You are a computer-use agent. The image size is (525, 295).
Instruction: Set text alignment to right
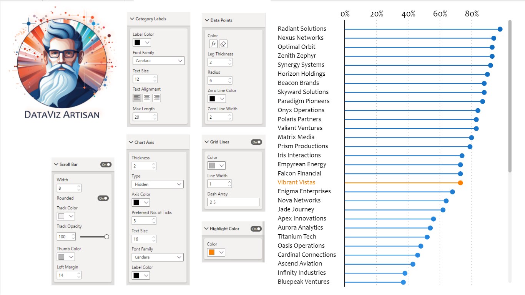(x=156, y=98)
